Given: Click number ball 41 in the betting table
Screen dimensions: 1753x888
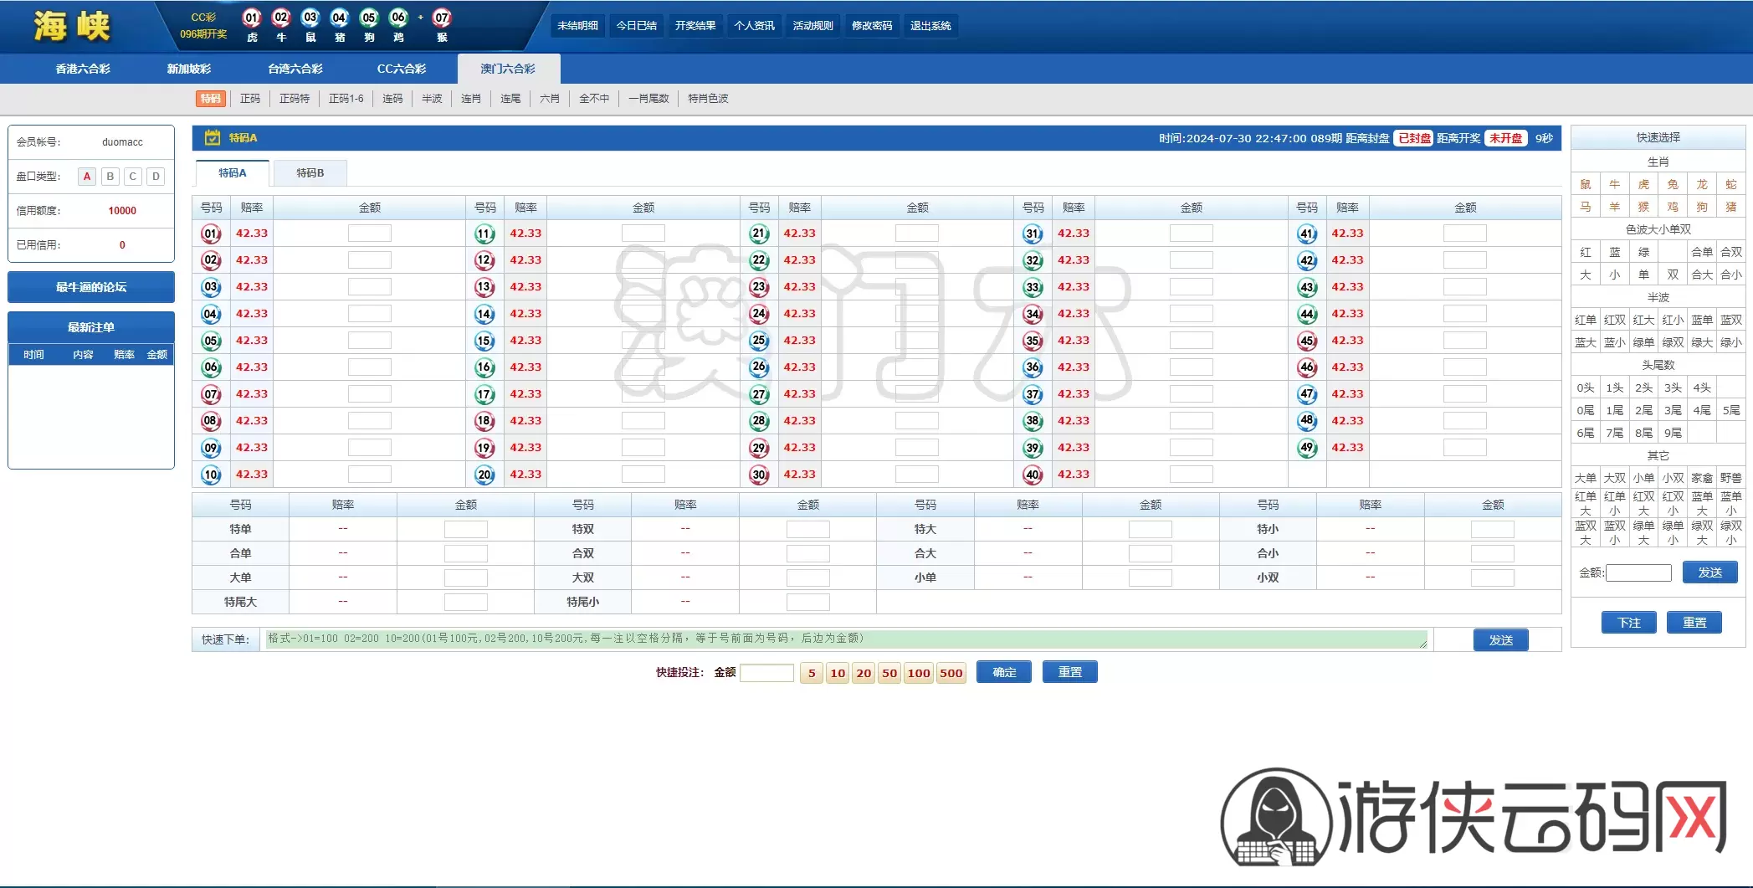Looking at the screenshot, I should (1307, 234).
